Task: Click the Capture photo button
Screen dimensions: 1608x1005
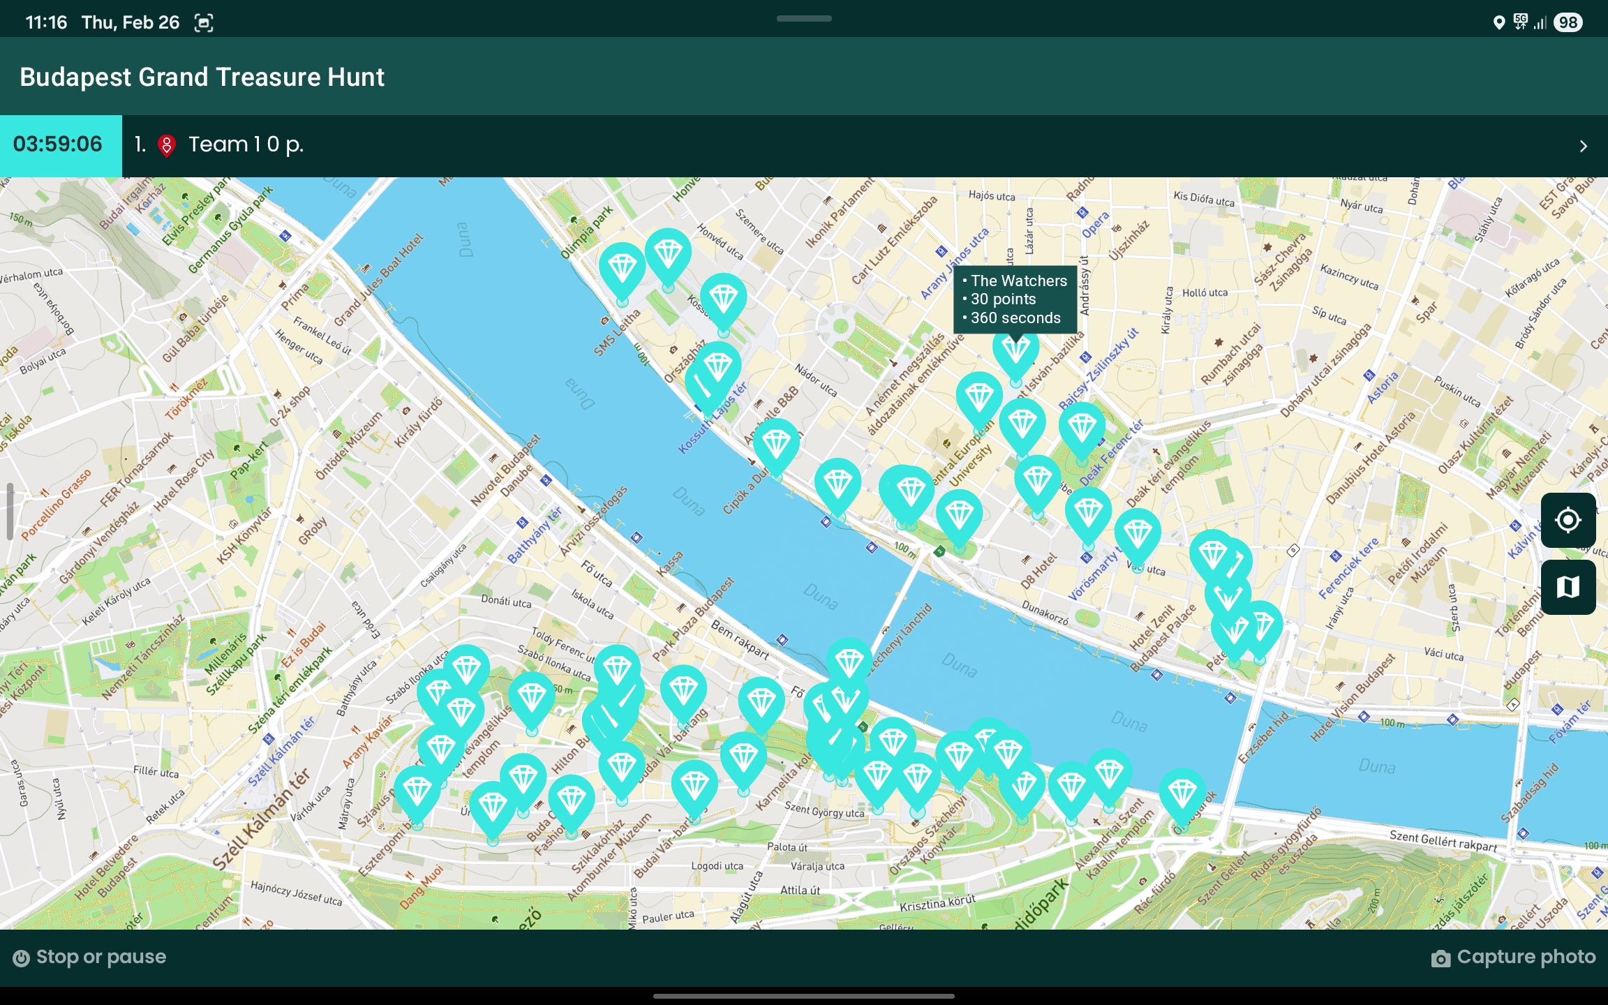Action: point(1513,958)
